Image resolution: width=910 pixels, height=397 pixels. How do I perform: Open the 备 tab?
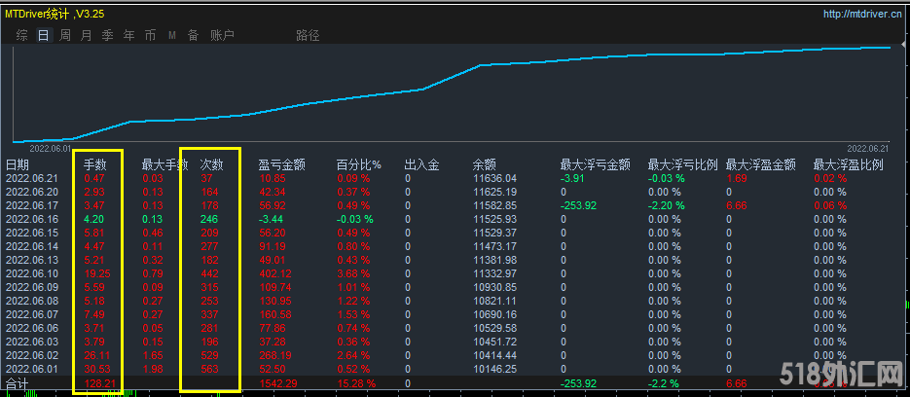pos(193,35)
